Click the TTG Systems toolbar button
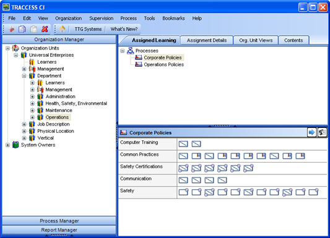330x238 pixels. [x=88, y=29]
